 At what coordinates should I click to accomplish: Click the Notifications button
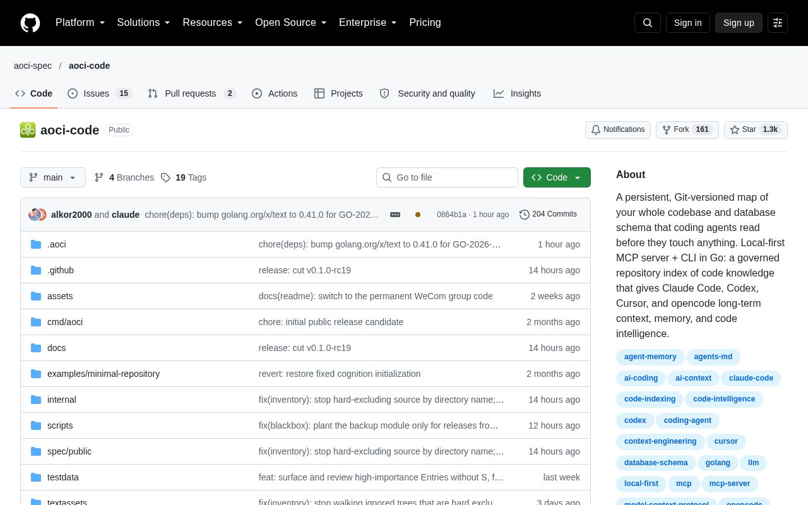(x=618, y=129)
